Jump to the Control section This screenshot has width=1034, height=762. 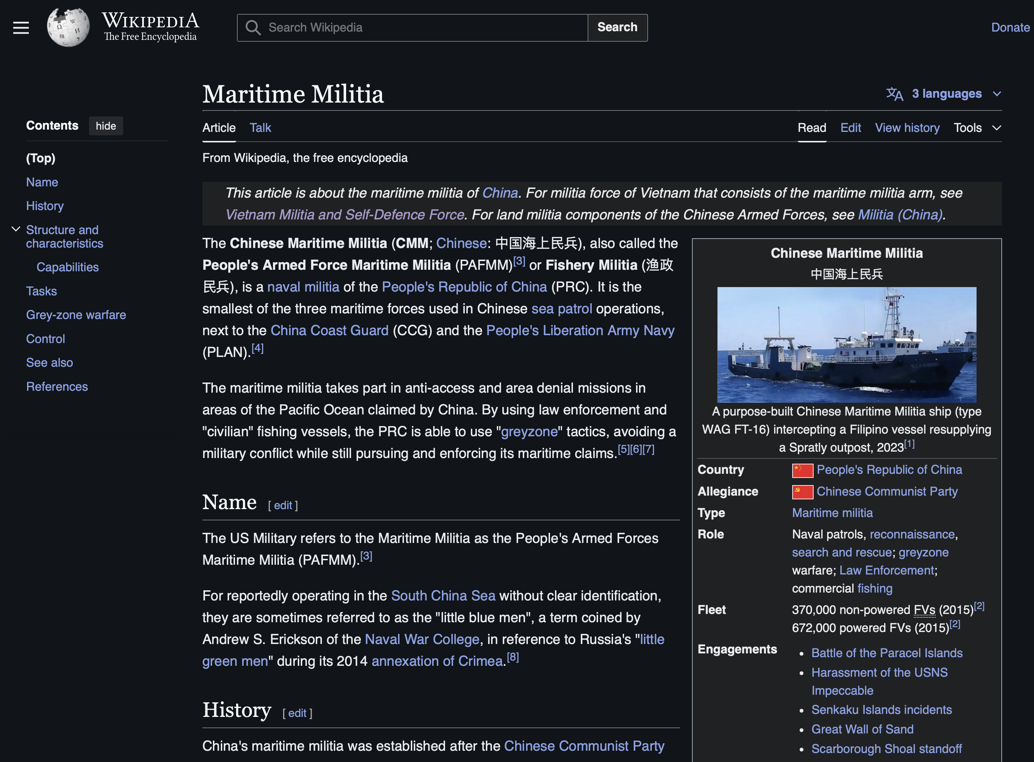pos(45,339)
